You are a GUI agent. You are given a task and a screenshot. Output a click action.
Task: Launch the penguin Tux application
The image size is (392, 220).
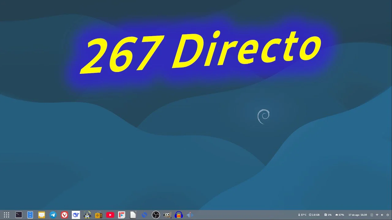pyautogui.click(x=87, y=215)
